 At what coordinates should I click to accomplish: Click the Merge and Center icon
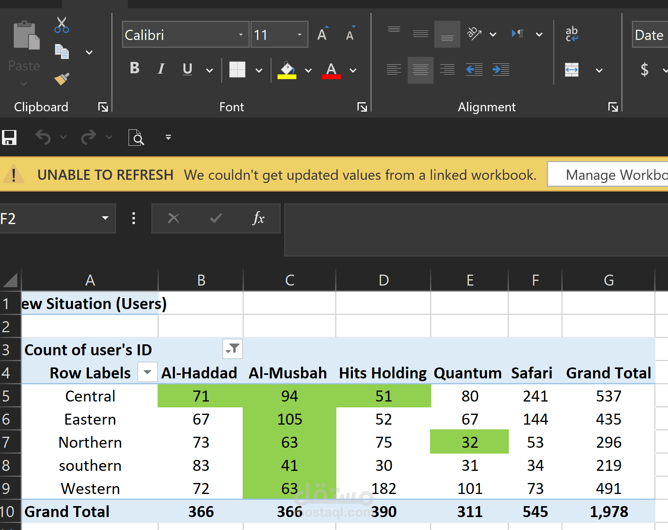coord(572,70)
